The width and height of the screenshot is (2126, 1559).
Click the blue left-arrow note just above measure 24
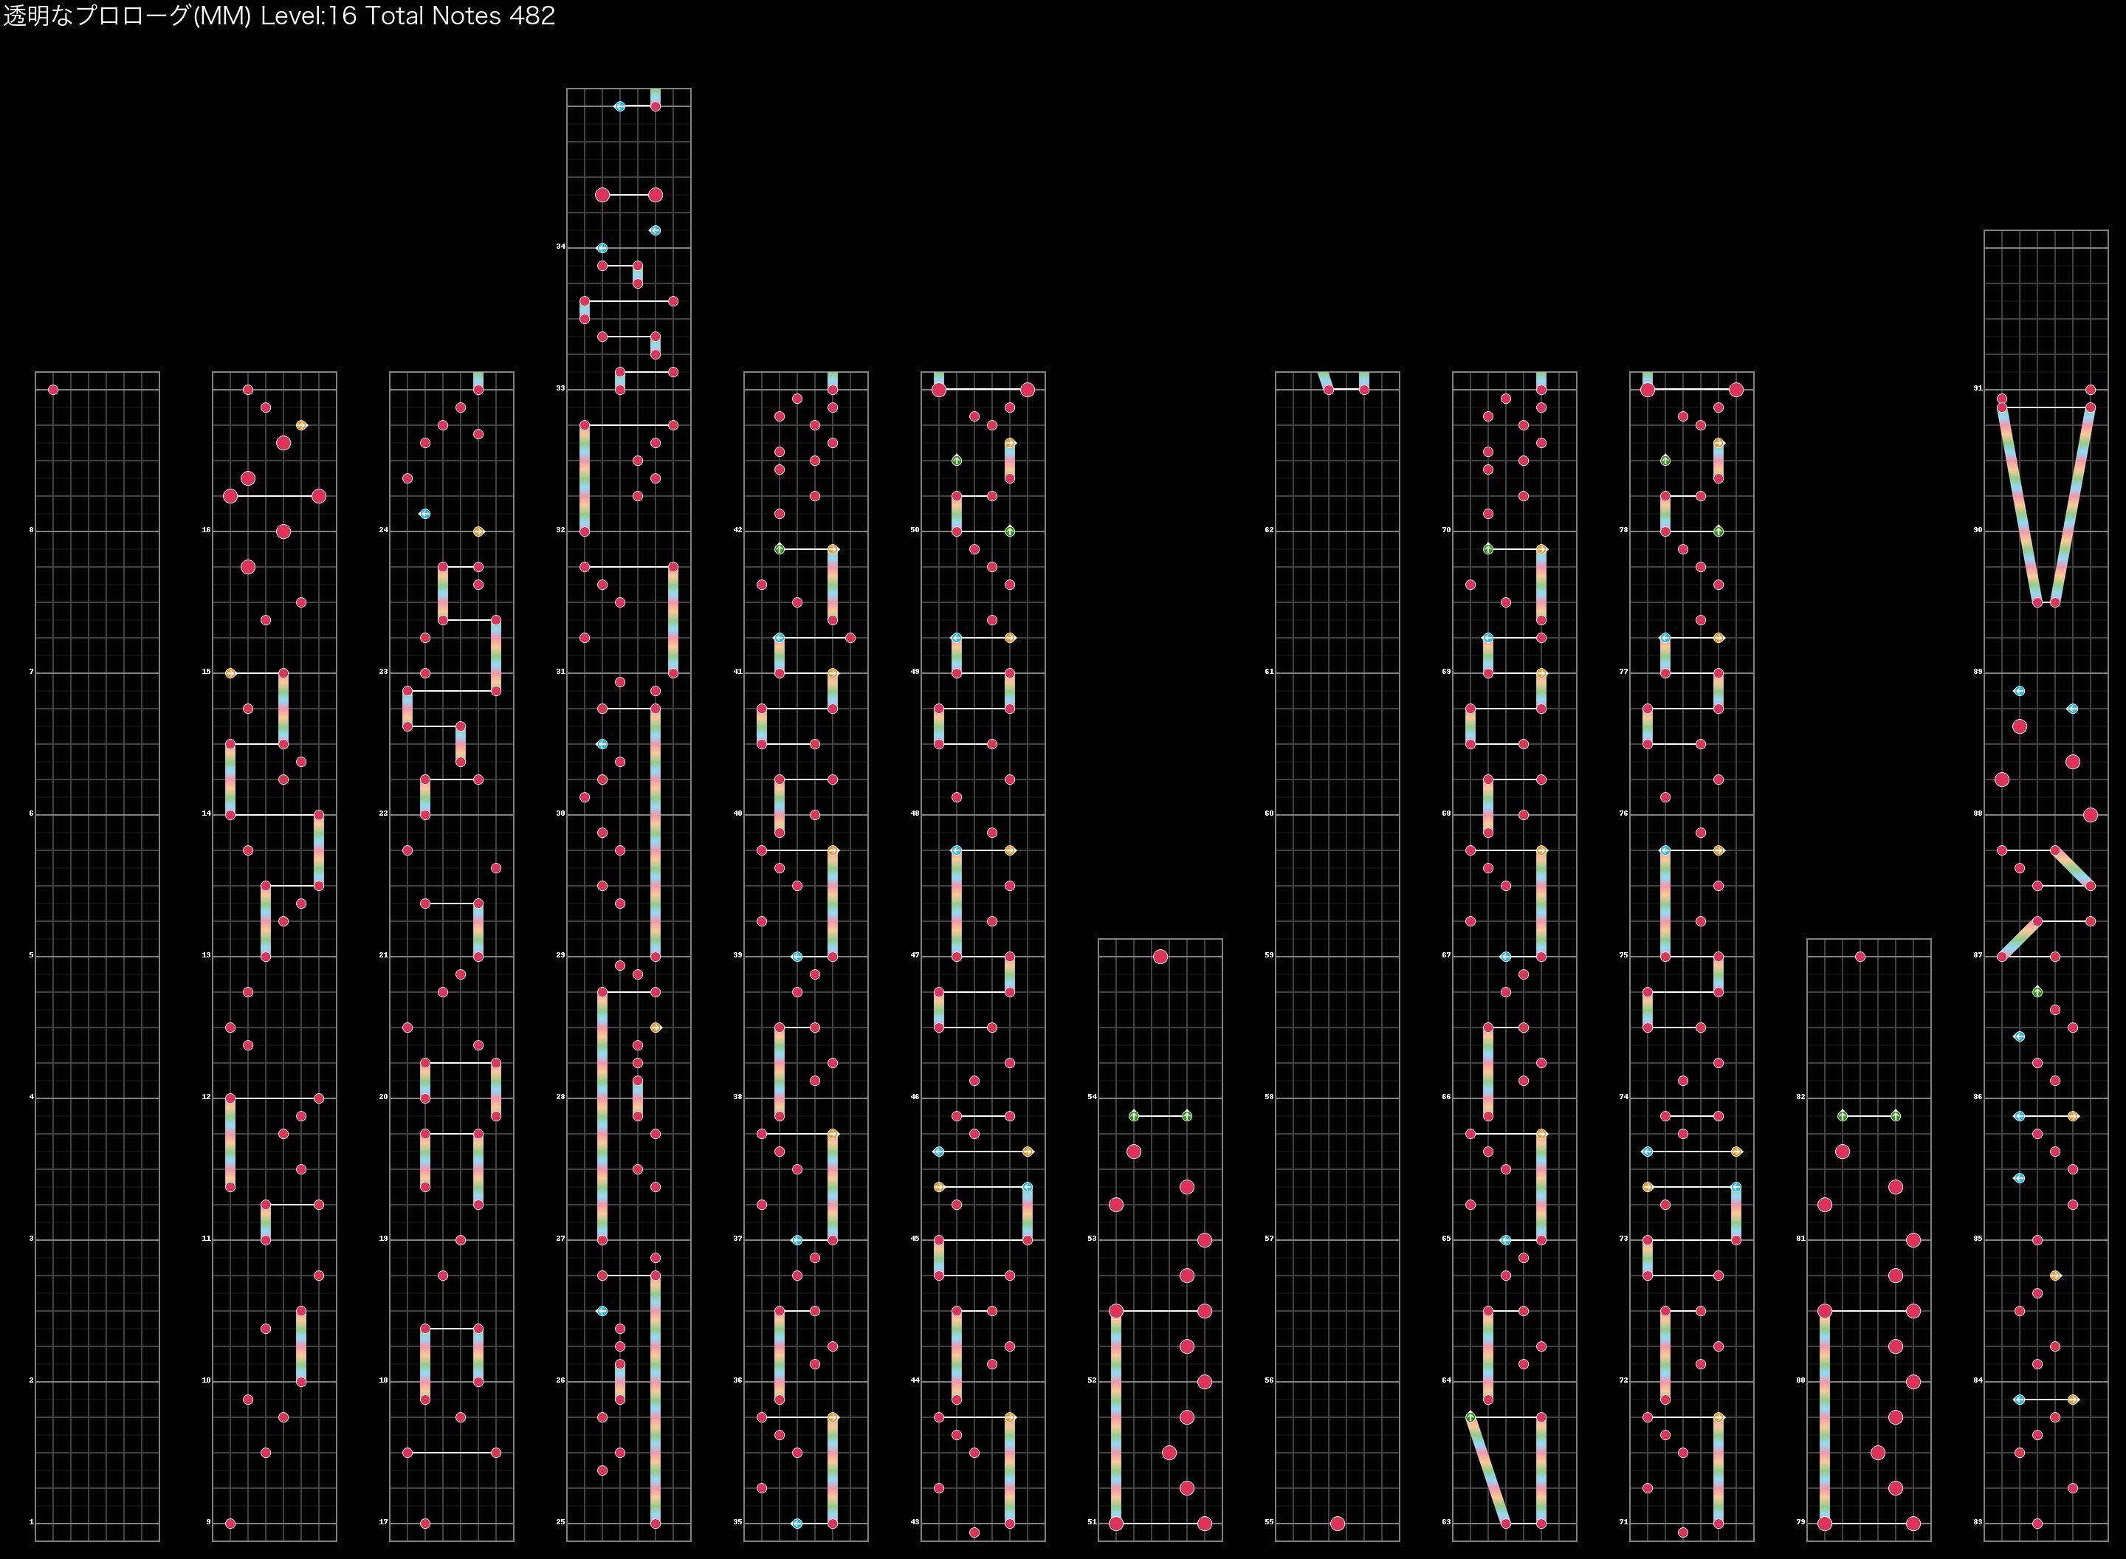[424, 513]
